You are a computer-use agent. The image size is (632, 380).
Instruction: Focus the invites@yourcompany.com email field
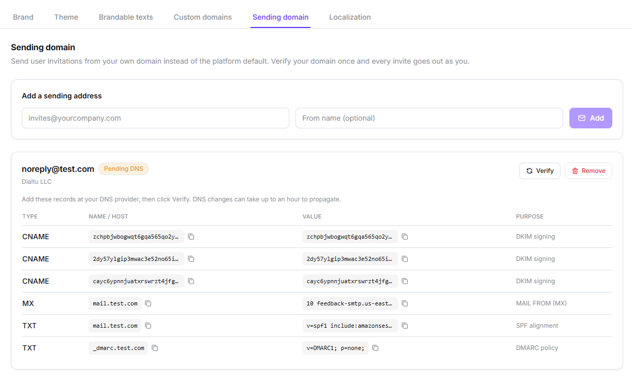[155, 118]
